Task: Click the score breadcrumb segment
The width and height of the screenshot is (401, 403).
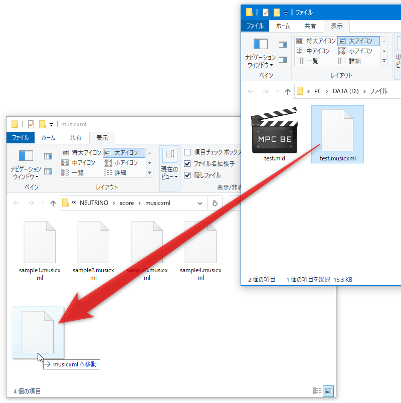Action: [127, 203]
